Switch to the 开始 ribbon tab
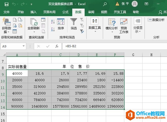 coord(20,12)
